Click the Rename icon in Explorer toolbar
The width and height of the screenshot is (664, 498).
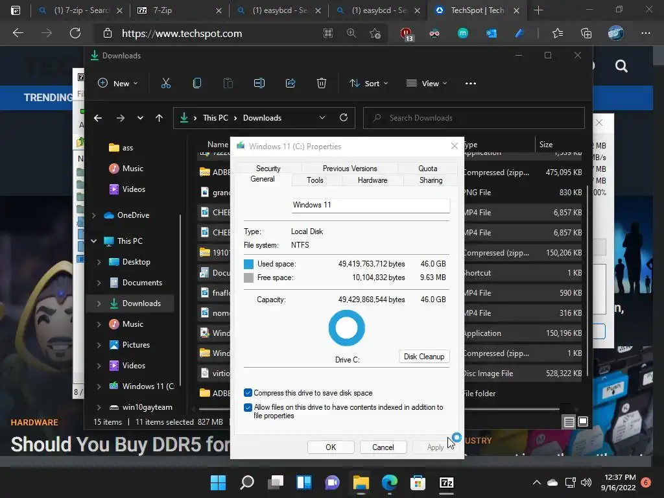coord(259,84)
